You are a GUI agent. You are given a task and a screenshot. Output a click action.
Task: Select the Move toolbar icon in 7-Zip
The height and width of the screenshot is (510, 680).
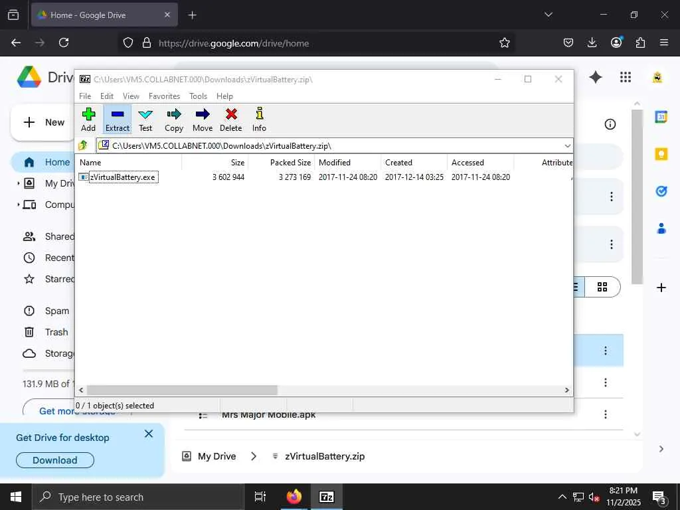[203, 120]
